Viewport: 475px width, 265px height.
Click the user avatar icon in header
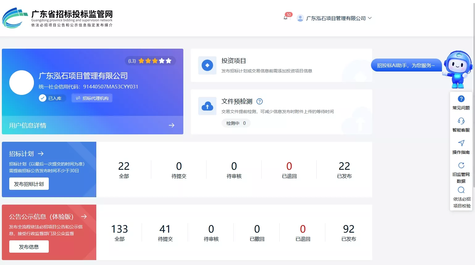tap(300, 18)
